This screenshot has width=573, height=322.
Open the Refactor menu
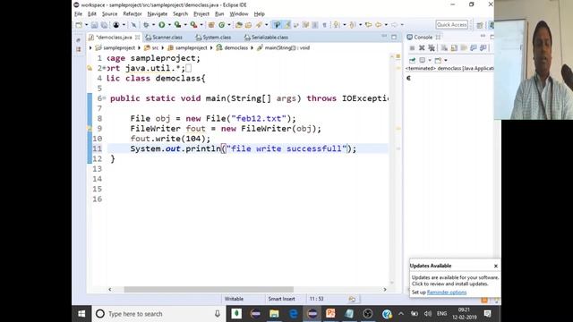tap(133, 14)
